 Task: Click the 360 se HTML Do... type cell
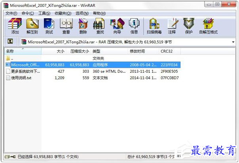point(109,71)
